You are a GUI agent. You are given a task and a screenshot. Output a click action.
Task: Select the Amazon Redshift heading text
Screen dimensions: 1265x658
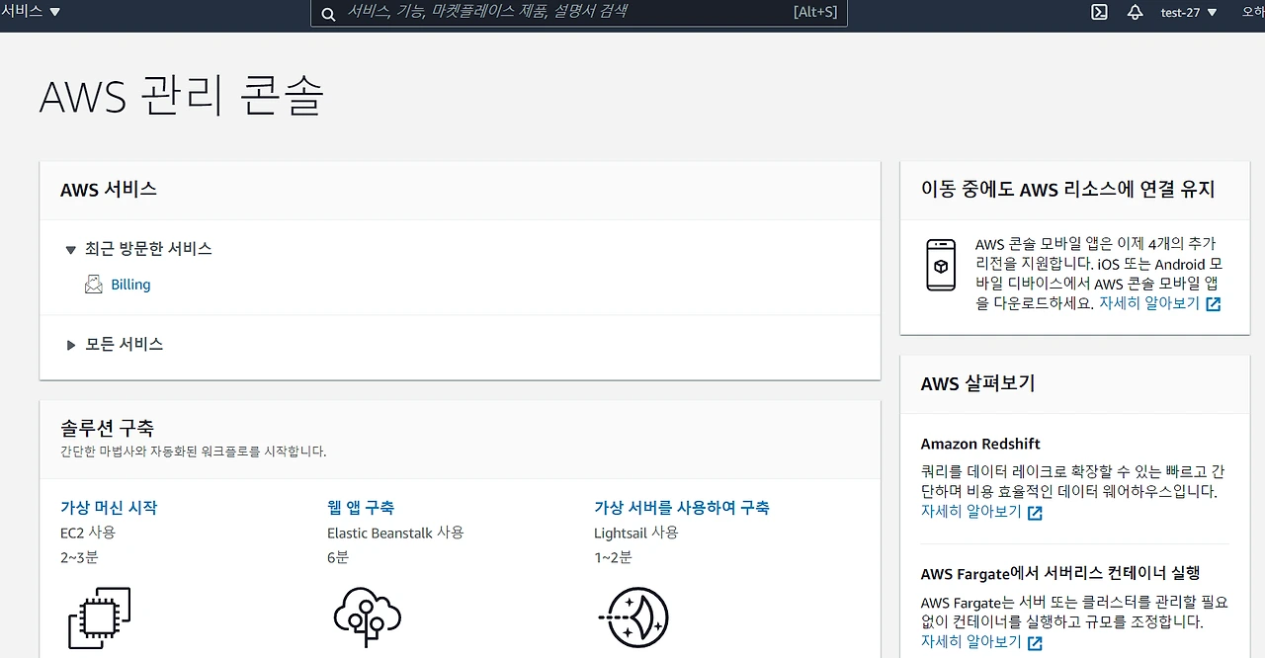980,445
